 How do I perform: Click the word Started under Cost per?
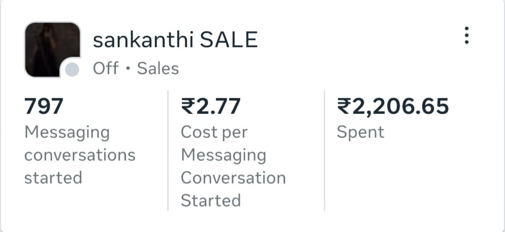click(x=210, y=200)
